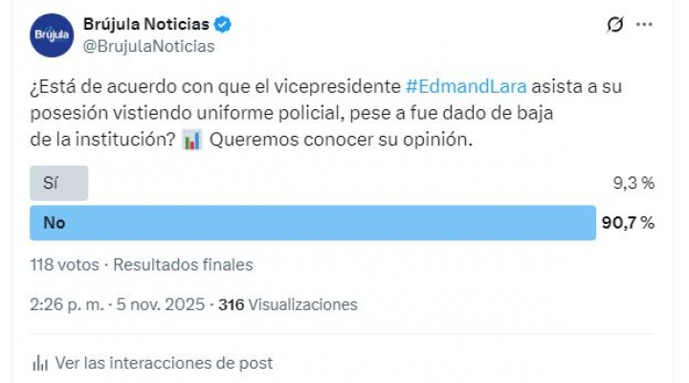Click the 9,3 % poll percentage
This screenshot has width=689, height=383.
pos(633,183)
